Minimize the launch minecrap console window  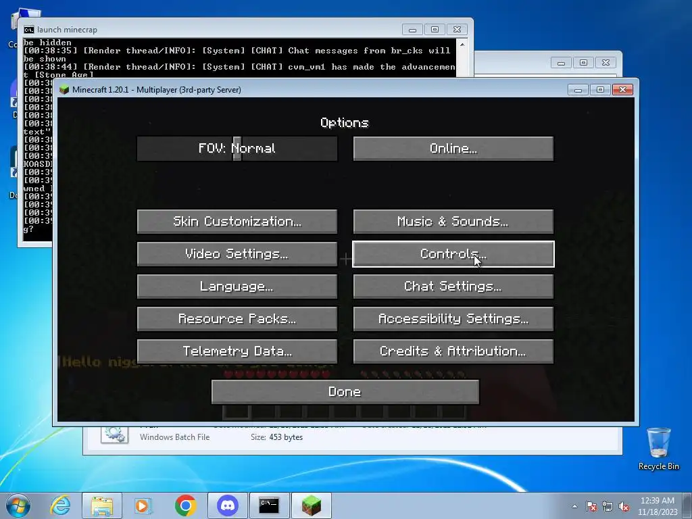[413, 30]
